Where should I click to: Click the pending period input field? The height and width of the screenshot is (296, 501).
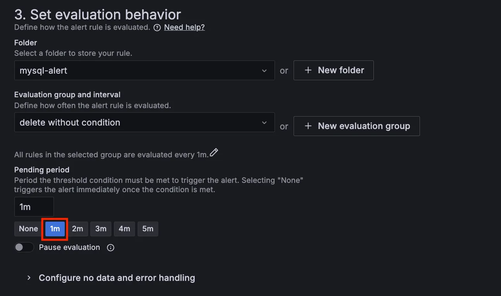(x=34, y=207)
